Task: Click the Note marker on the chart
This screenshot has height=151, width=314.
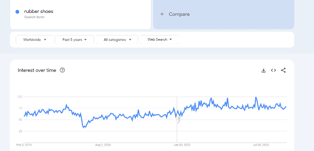Action: click(x=179, y=120)
